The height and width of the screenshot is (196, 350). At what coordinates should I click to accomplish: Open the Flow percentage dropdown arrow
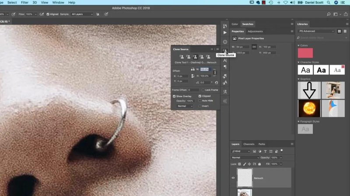click(35, 14)
